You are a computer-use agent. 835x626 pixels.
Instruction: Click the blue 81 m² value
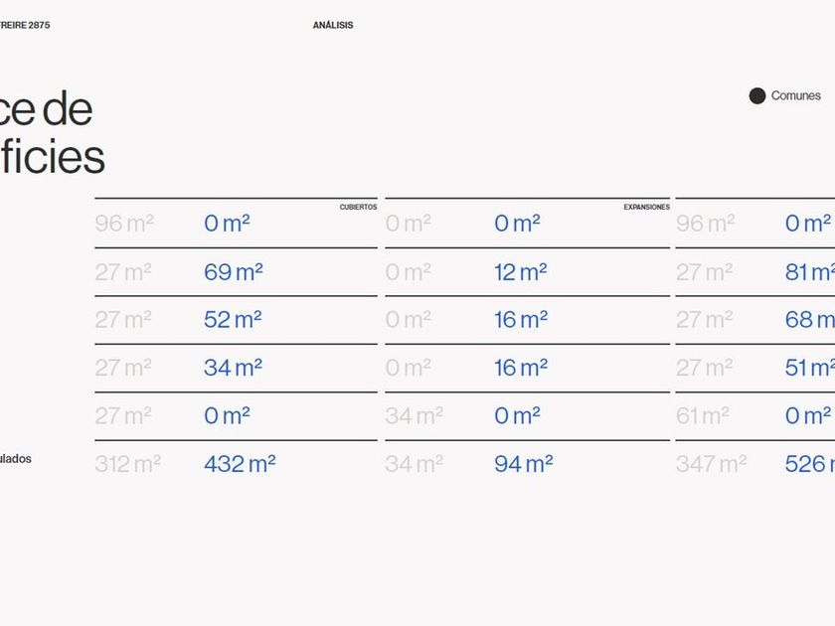click(x=809, y=271)
